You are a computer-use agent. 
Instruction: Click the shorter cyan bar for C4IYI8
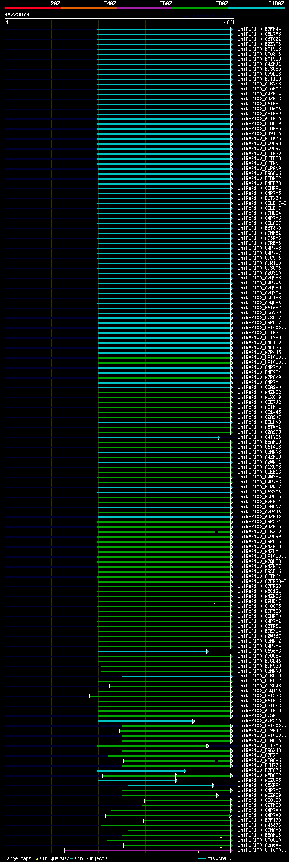pyautogui.click(x=159, y=437)
